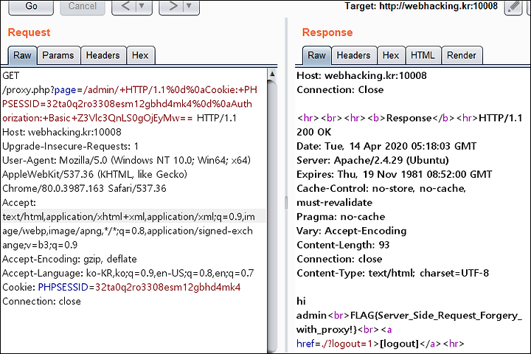Switch to the Request Params tab
The height and width of the screenshot is (354, 531).
[x=58, y=55]
